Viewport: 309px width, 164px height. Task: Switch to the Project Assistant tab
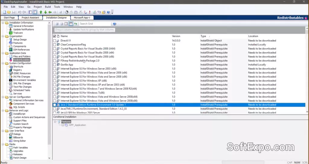(x=30, y=18)
